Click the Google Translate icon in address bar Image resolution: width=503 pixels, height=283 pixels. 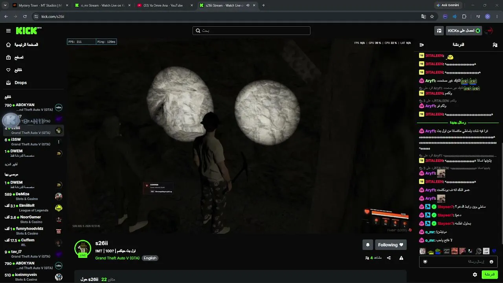(423, 17)
